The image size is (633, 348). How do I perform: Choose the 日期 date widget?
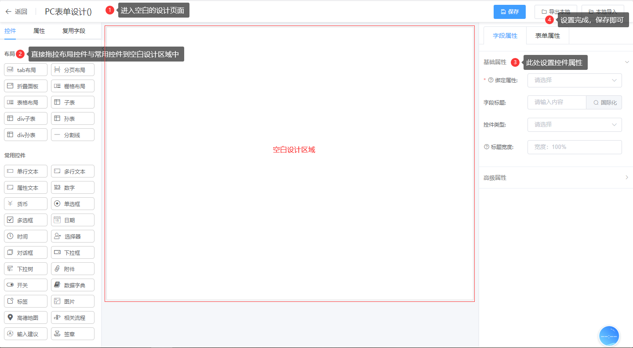tap(73, 220)
